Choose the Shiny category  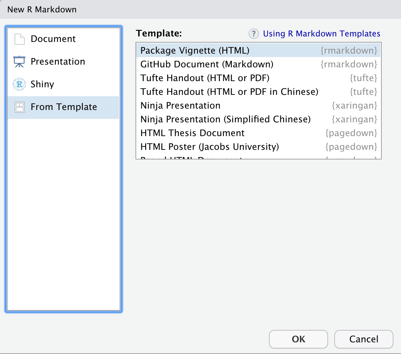click(63, 84)
